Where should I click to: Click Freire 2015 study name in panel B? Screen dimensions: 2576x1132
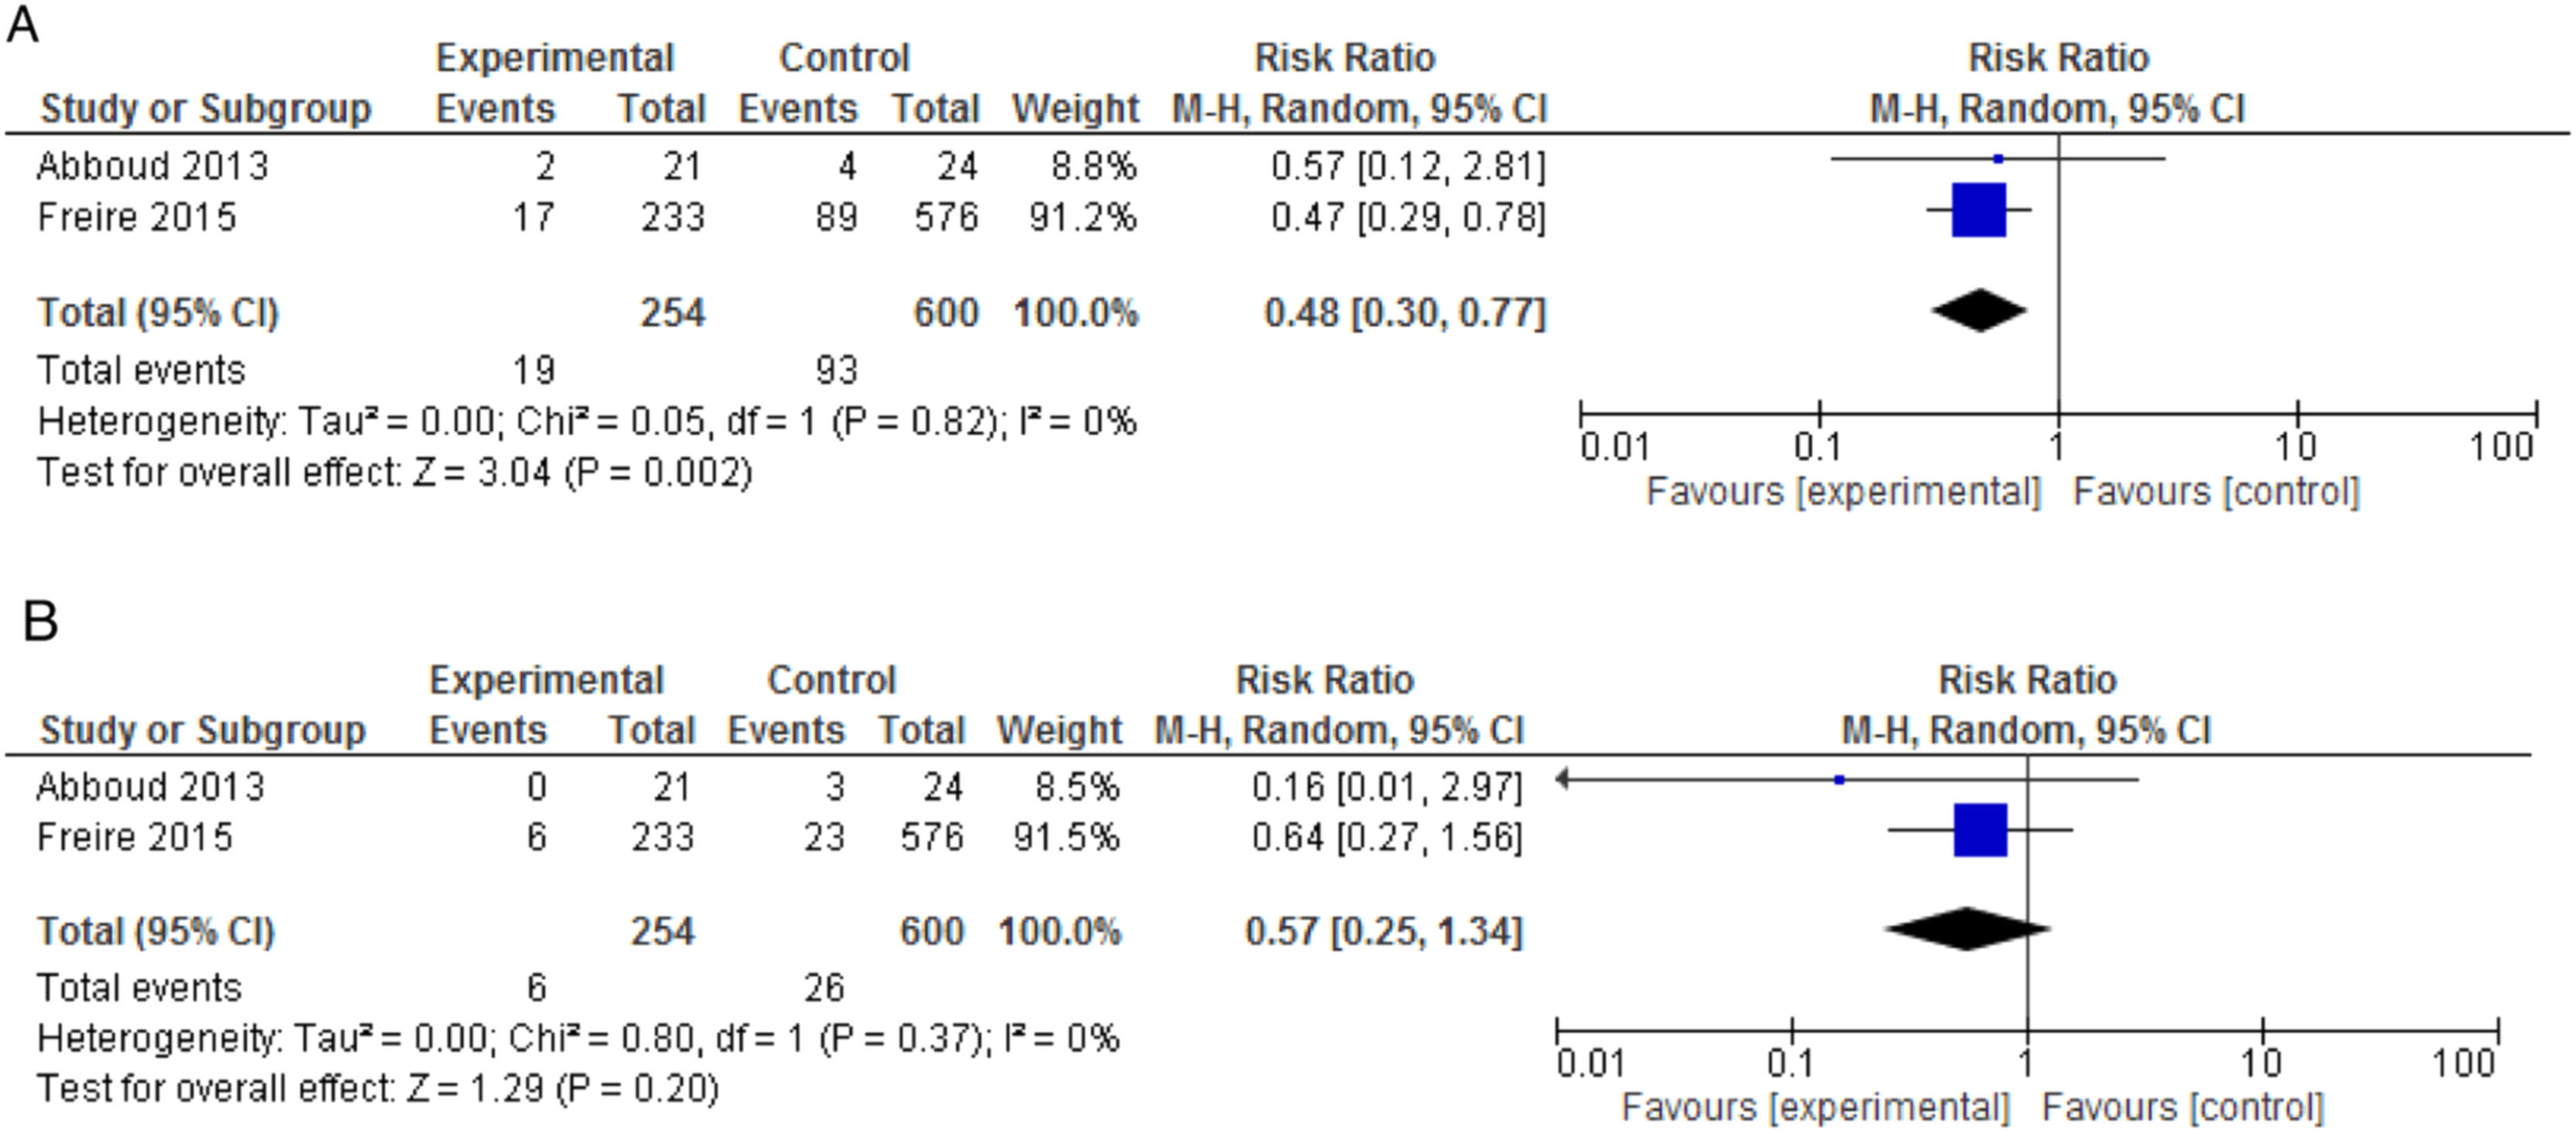[x=135, y=837]
